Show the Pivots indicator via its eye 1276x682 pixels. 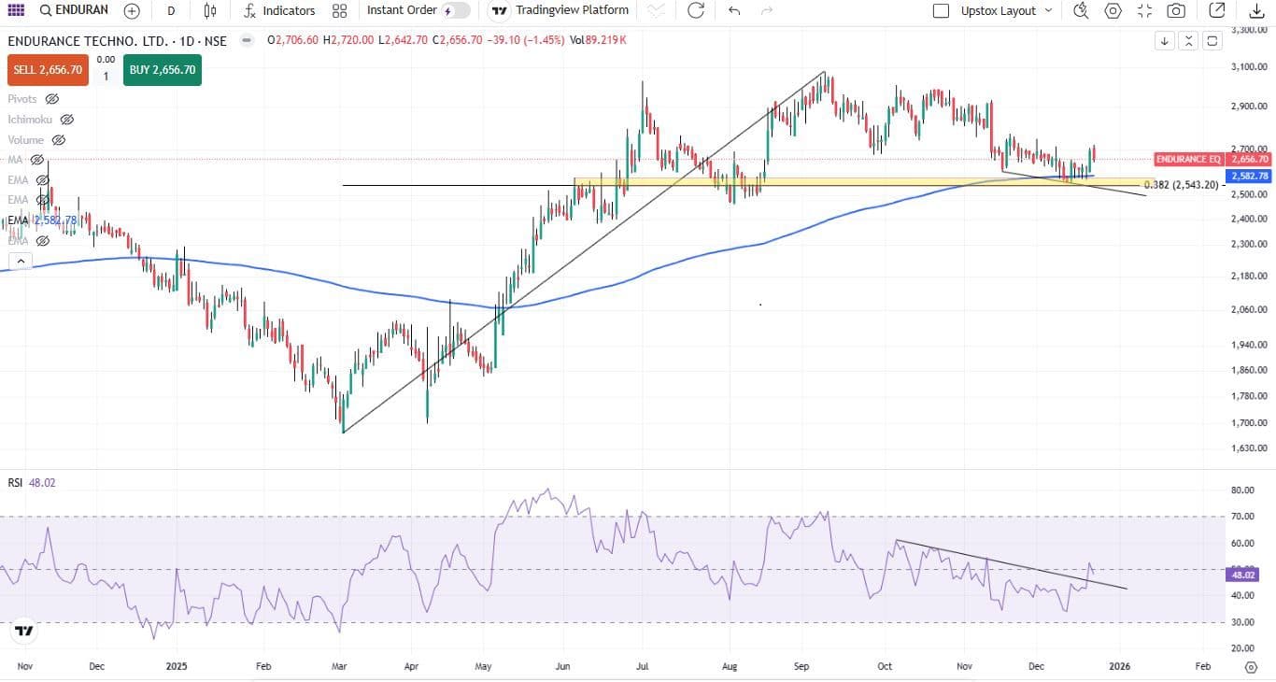coord(52,99)
